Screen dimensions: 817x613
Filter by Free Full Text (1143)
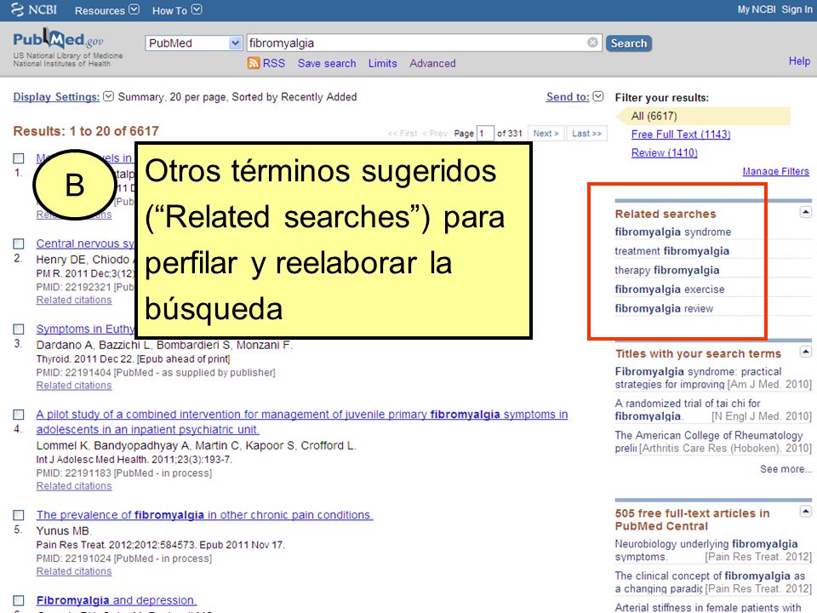[681, 135]
